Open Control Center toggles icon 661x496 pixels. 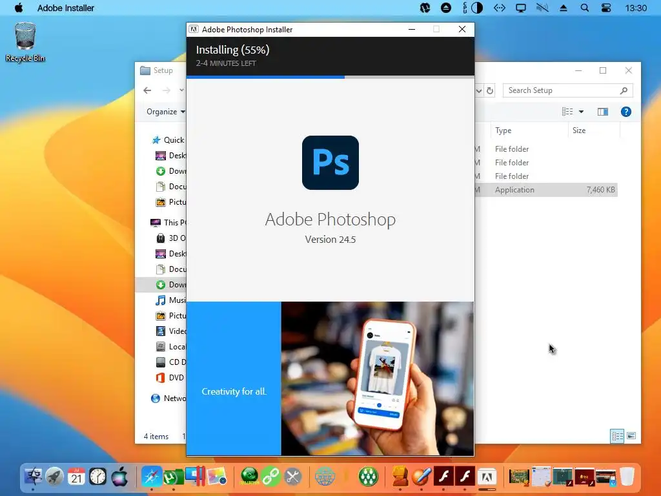click(x=605, y=8)
